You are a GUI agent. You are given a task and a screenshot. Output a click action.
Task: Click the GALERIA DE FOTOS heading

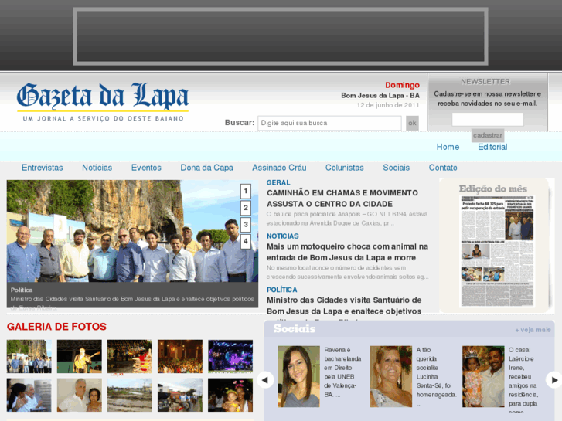[56, 327]
